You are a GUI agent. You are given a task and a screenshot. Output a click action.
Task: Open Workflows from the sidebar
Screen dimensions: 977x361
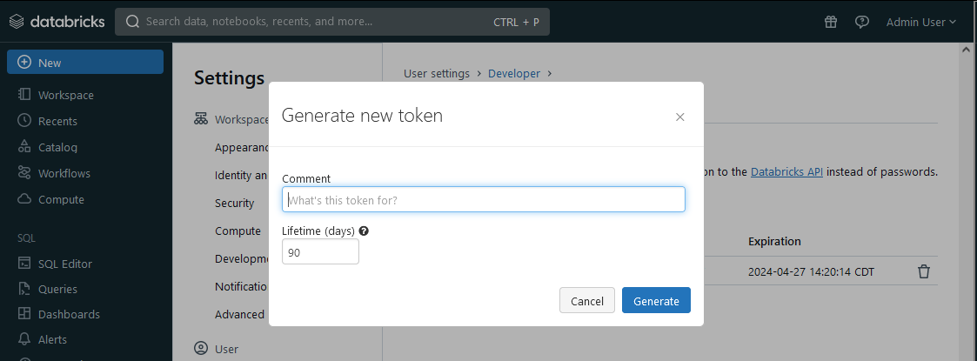tap(64, 173)
